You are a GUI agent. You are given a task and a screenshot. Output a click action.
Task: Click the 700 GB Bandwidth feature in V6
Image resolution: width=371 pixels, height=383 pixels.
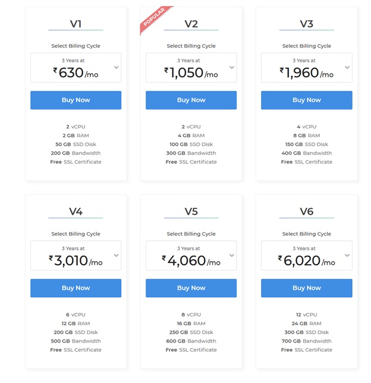307,341
